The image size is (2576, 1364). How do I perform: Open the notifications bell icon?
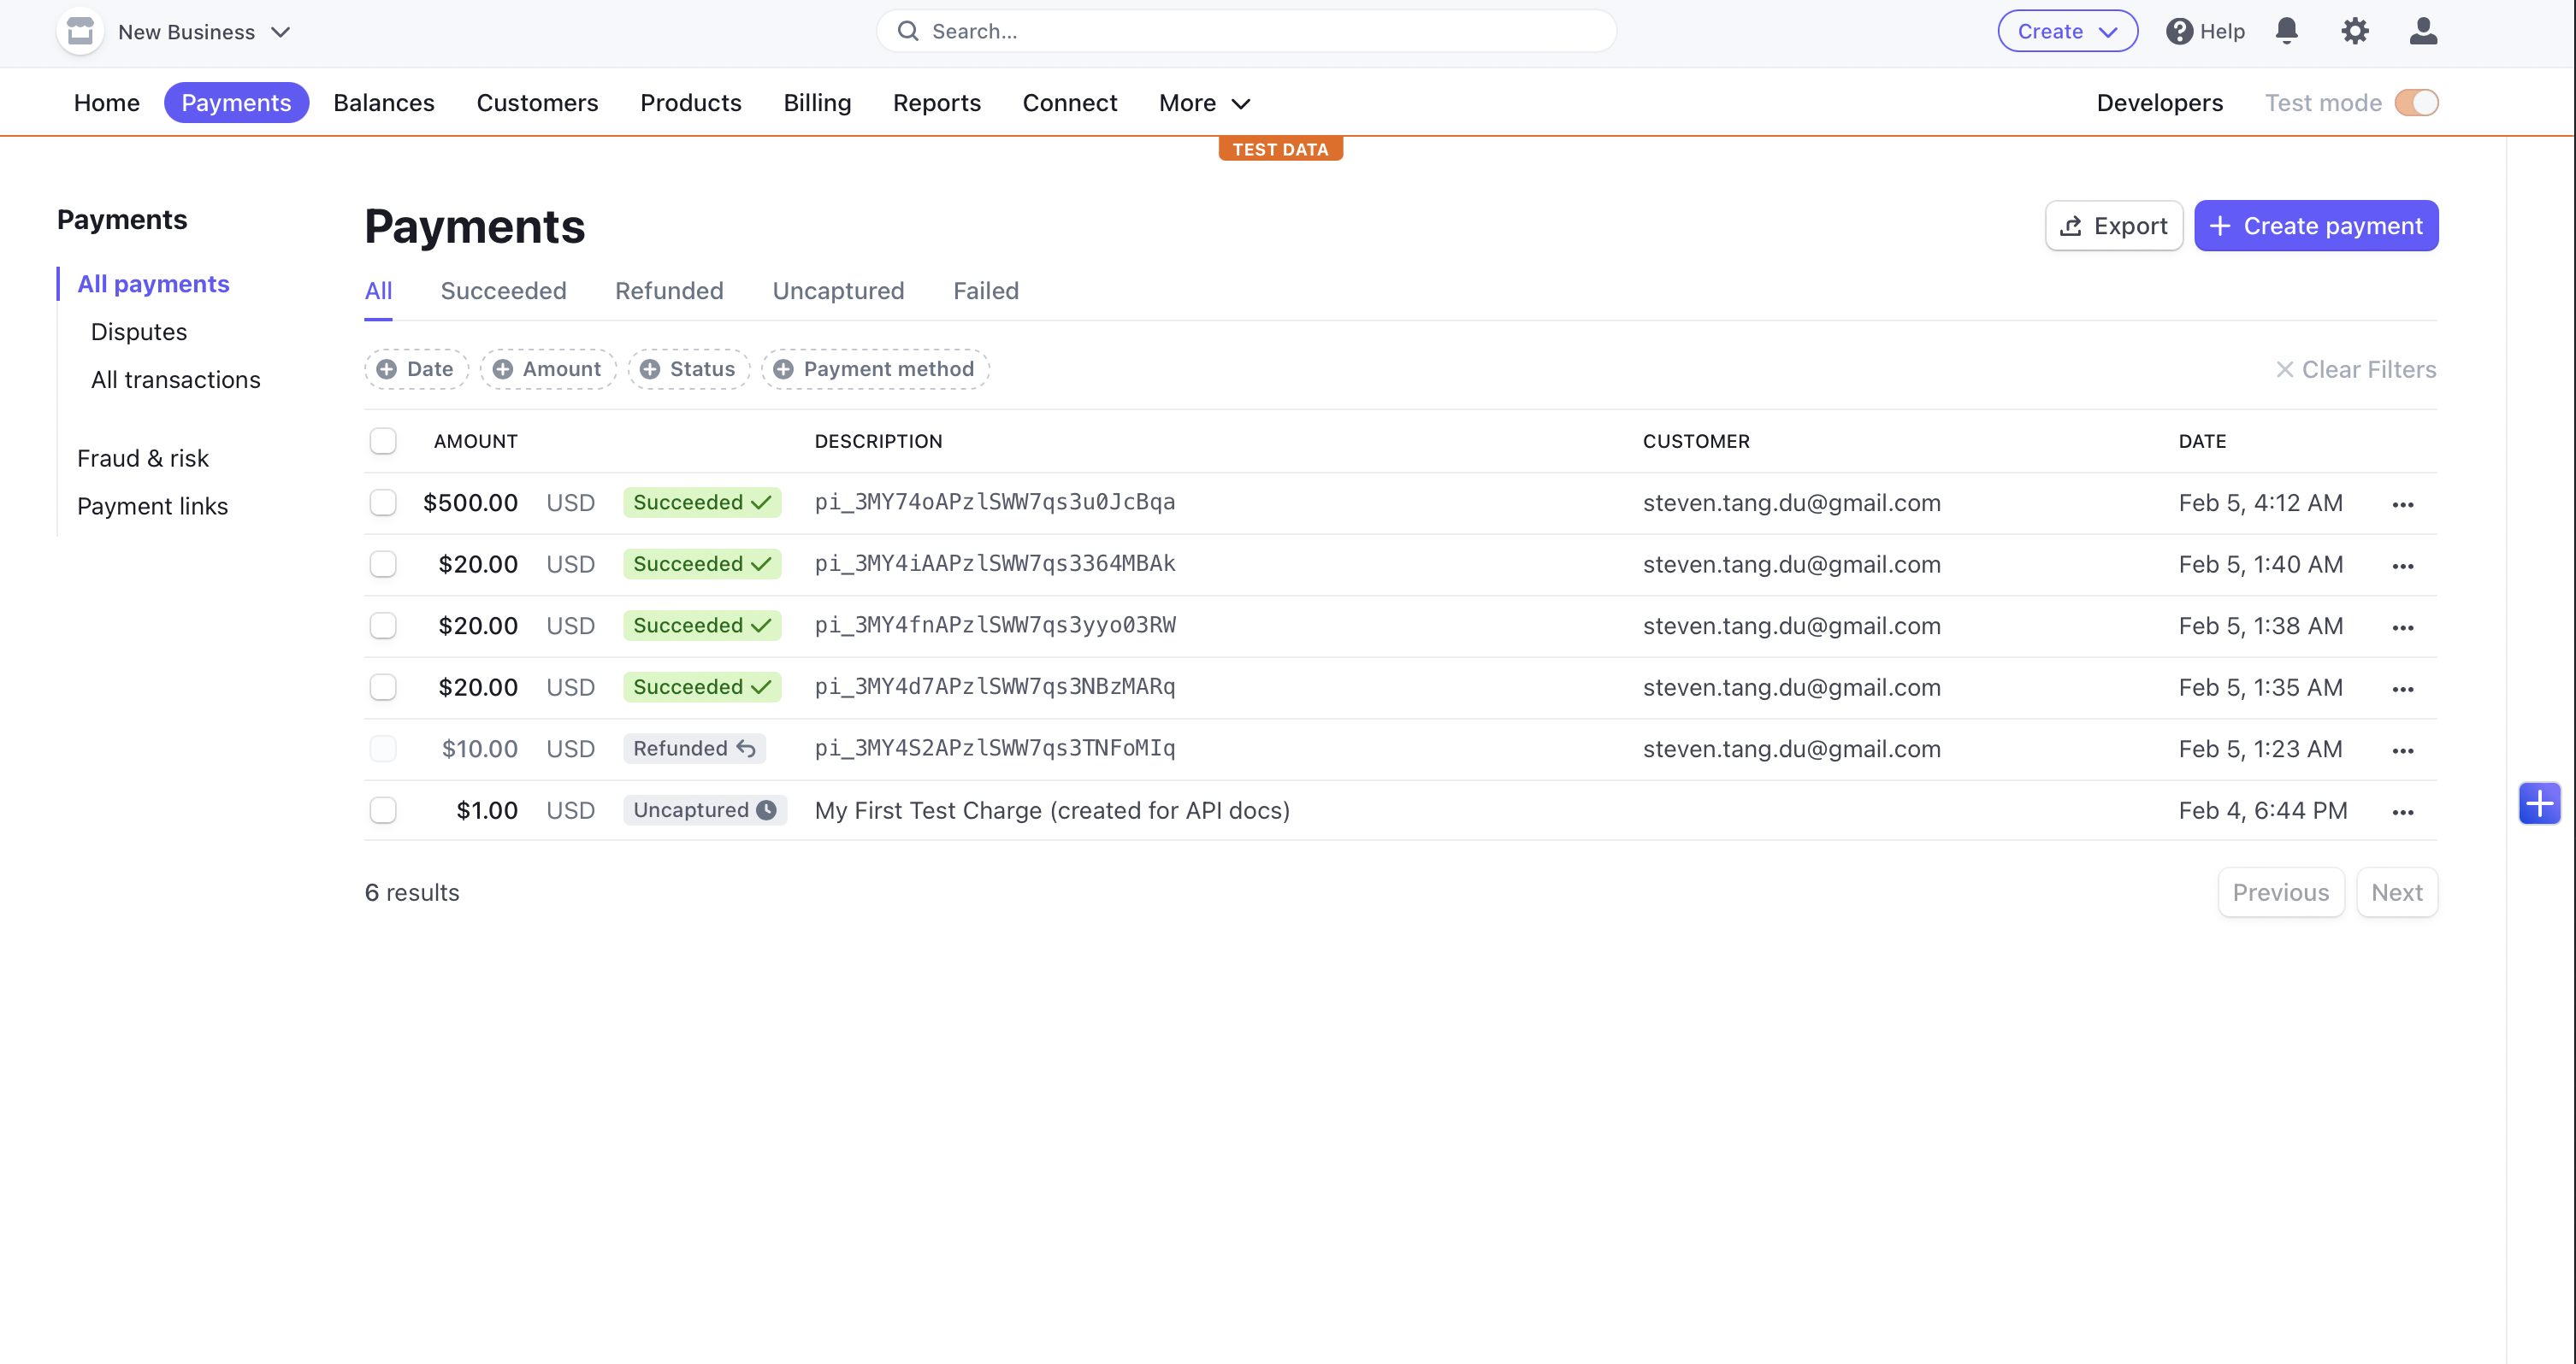coord(2286,31)
